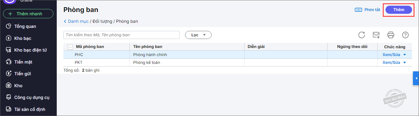Go back via the Danh mục breadcrumb link
This screenshot has height=116, width=419.
click(76, 21)
